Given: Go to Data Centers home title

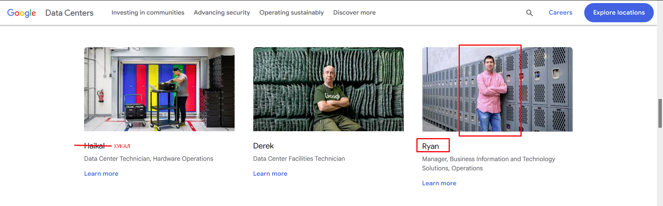Looking at the screenshot, I should pyautogui.click(x=69, y=13).
